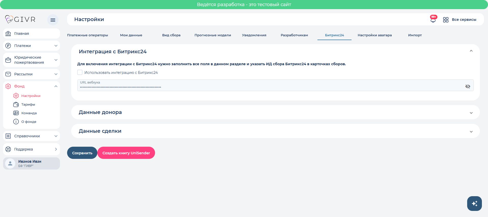The width and height of the screenshot is (488, 217).
Task: Click Создать книгу UniSender button
Action: coord(126,153)
